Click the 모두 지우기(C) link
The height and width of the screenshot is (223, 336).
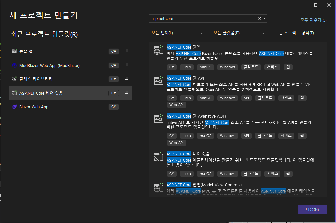[313, 20]
